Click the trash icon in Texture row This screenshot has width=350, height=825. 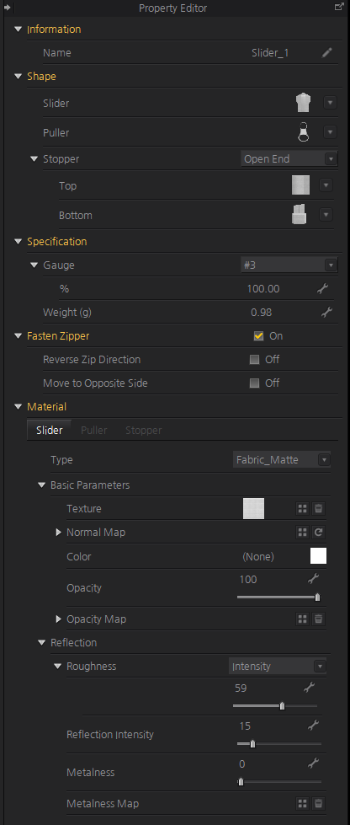(319, 509)
